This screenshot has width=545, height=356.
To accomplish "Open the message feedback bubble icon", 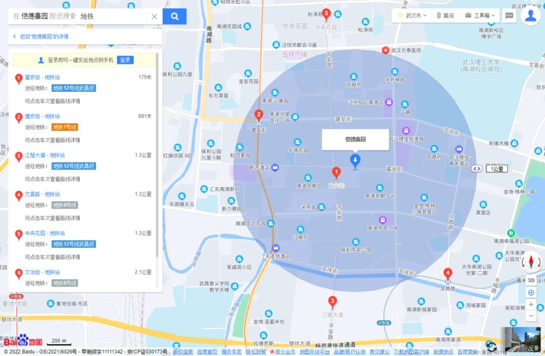I will [509, 16].
